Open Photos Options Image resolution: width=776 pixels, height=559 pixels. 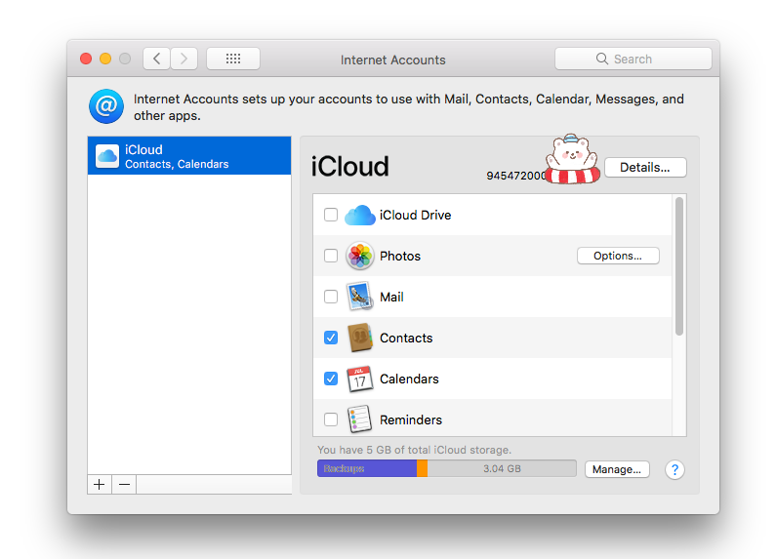pyautogui.click(x=618, y=256)
